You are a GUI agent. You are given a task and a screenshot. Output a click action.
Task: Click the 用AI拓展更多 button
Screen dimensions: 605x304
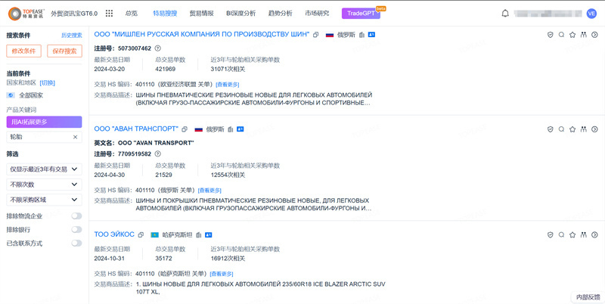[x=44, y=122]
